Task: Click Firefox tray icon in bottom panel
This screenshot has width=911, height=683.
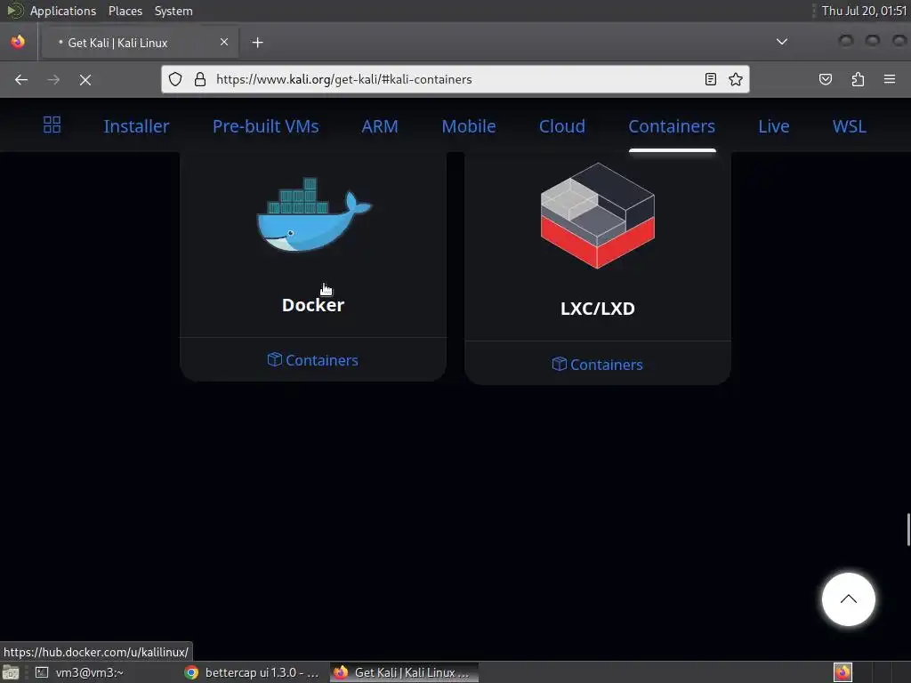Action: 842,672
